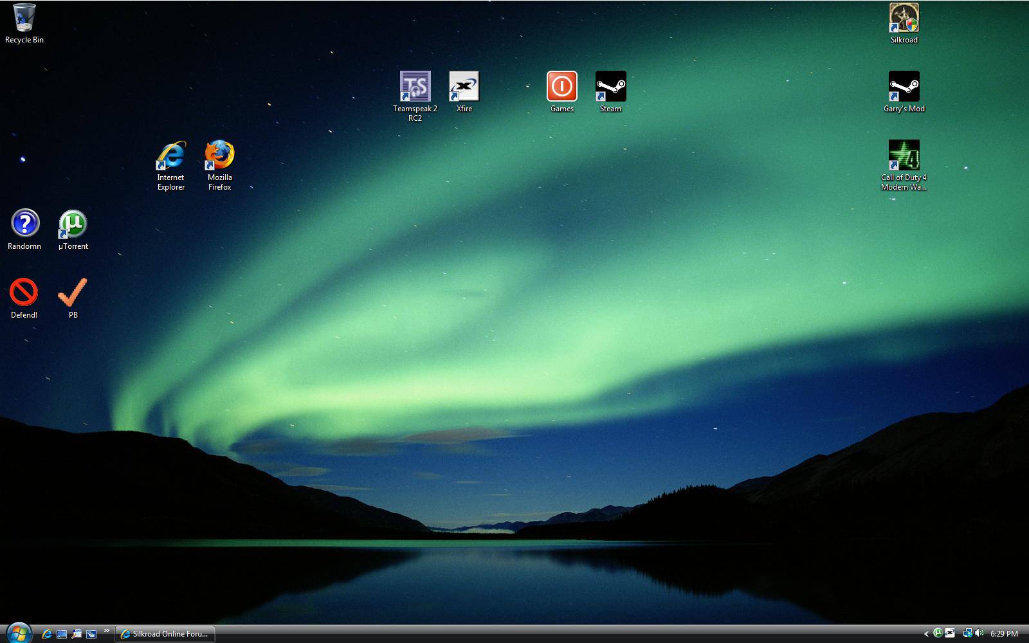Select the Internet Explorer desktop shortcut

tap(170, 165)
